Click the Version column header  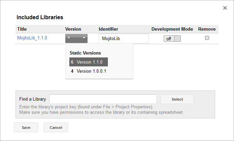click(73, 29)
